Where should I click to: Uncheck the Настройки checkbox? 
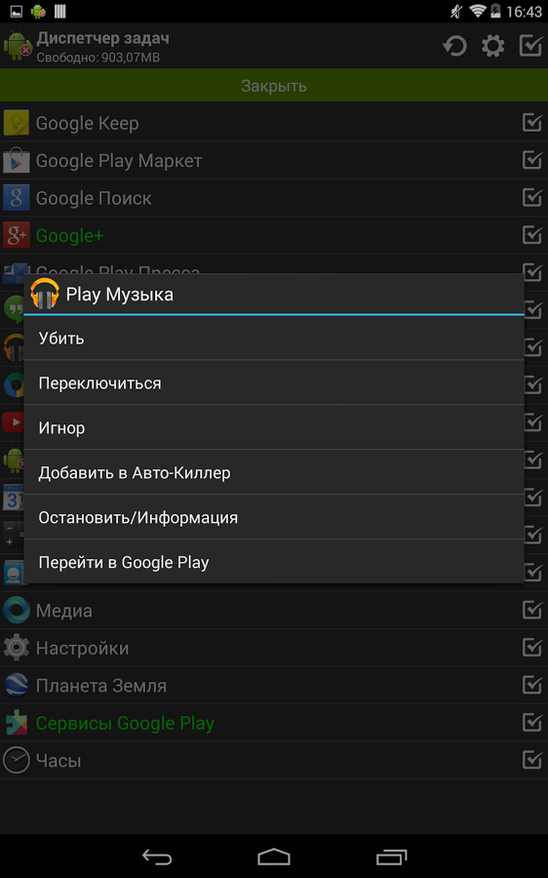click(531, 648)
